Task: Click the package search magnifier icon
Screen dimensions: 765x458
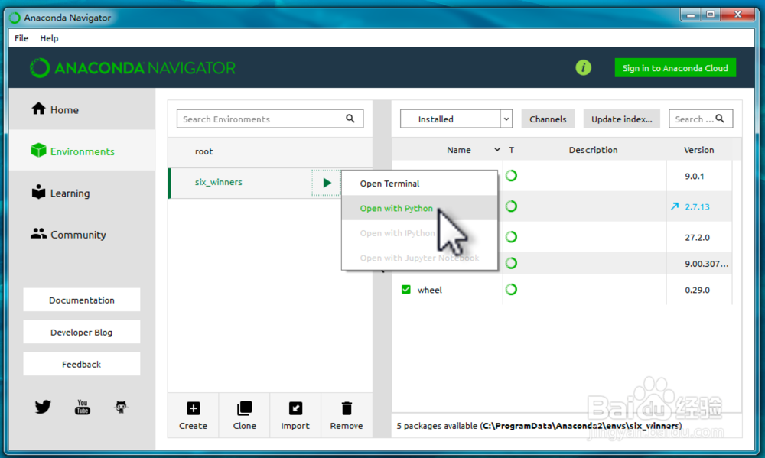Action: 720,119
